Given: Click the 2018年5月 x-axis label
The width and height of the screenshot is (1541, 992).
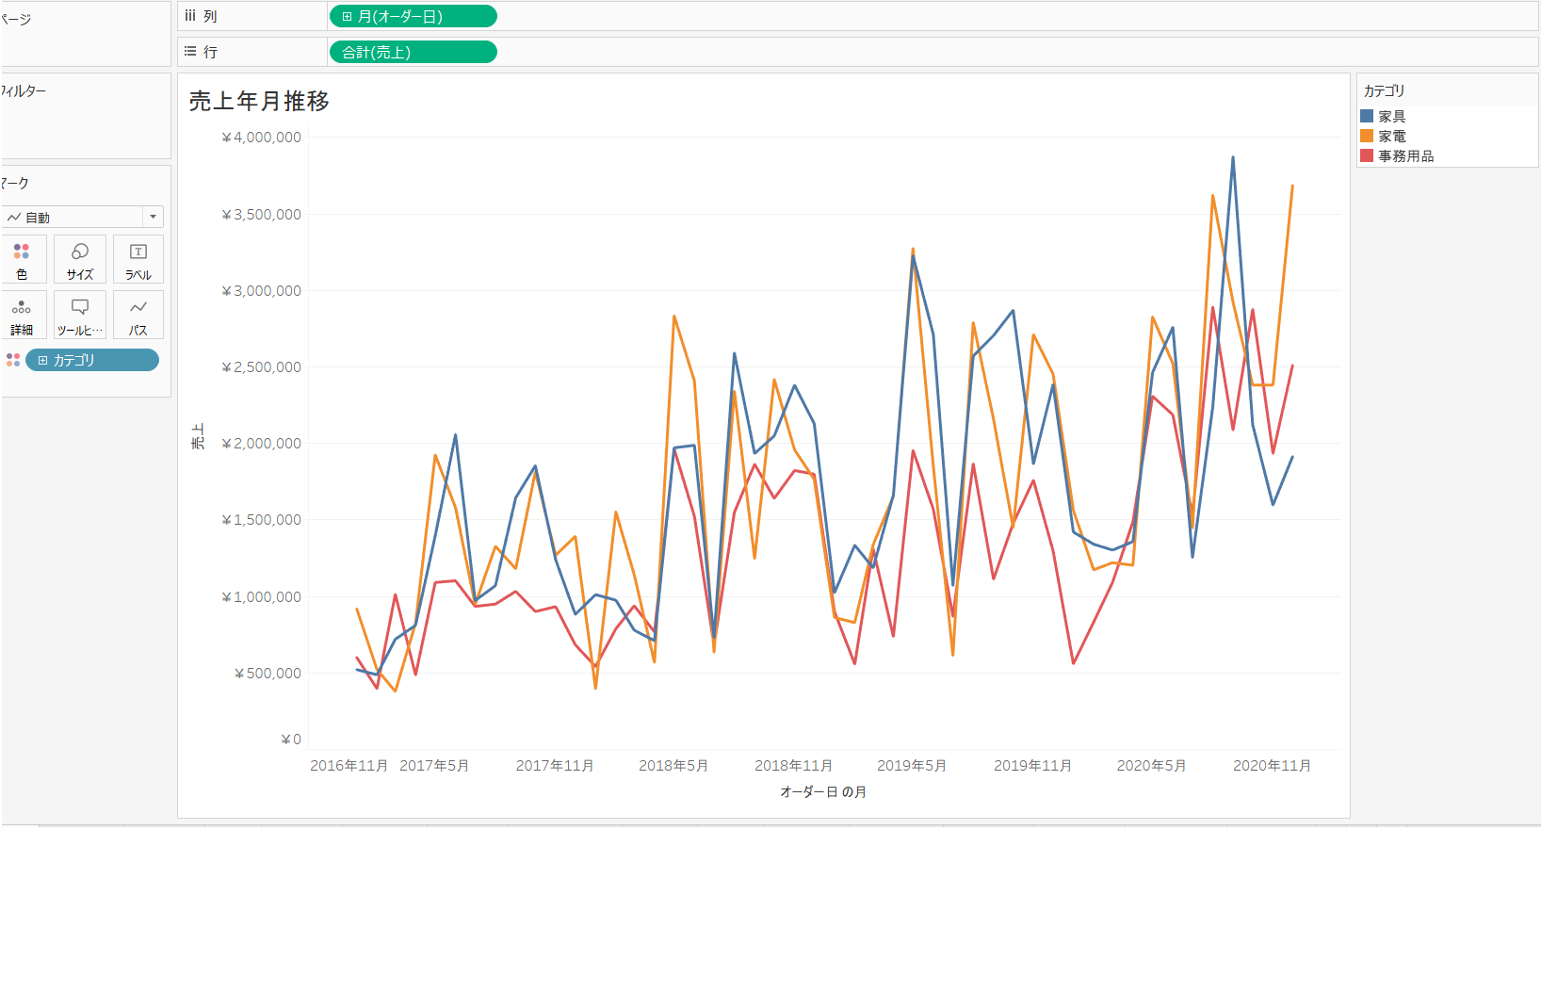Looking at the screenshot, I should [673, 766].
